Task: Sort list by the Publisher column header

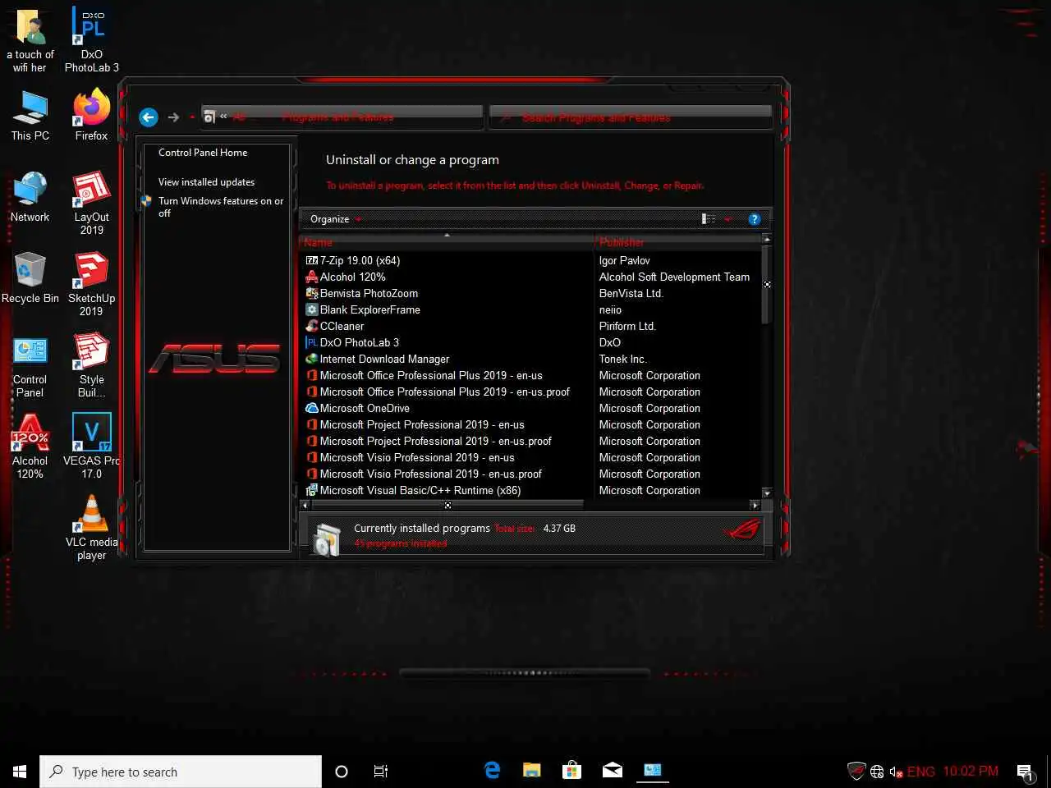Action: click(677, 242)
